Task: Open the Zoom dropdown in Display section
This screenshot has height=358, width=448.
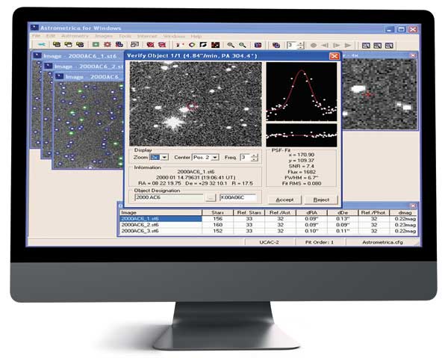Action: (x=164, y=158)
